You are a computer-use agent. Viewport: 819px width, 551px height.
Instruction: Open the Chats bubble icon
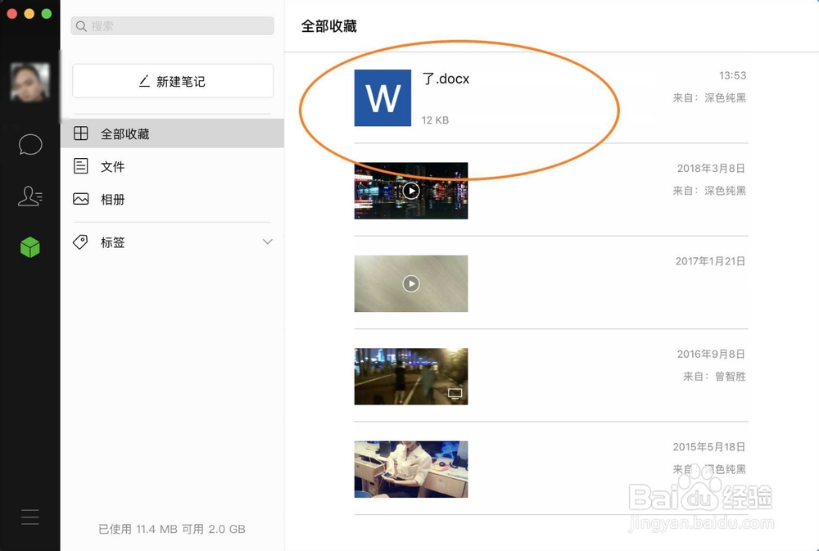30,145
